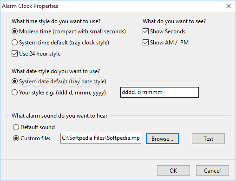236x181 pixels.
Task: Close the Alarm Clock Properties window
Action: point(229,6)
